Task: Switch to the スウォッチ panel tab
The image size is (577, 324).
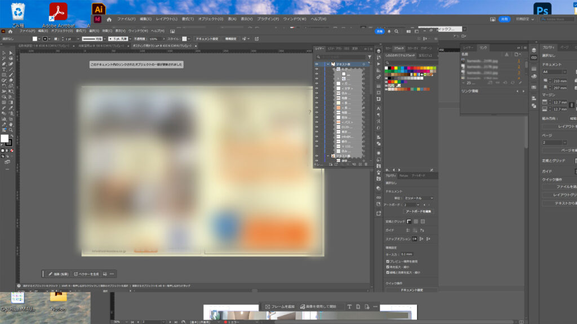Action: click(x=399, y=48)
